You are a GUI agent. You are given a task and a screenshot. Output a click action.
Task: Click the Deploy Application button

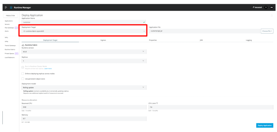coord(265,125)
